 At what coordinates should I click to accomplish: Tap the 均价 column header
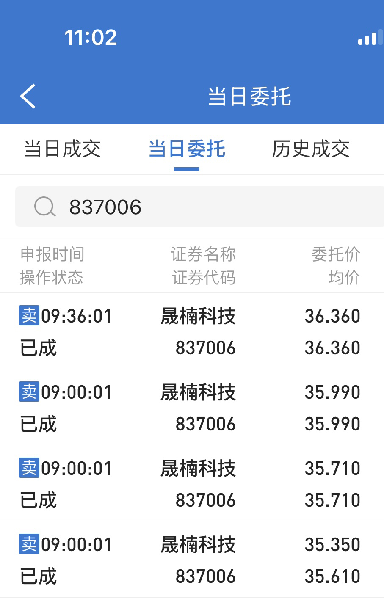coord(344,278)
